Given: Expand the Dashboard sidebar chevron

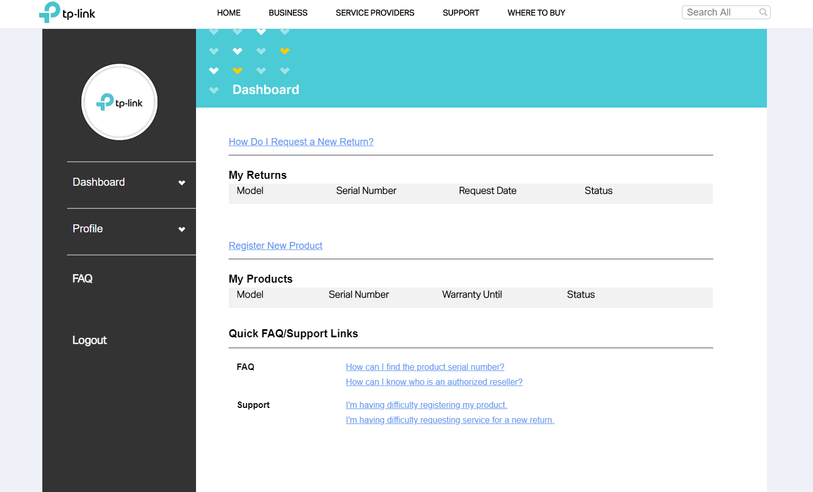Looking at the screenshot, I should coord(182,183).
